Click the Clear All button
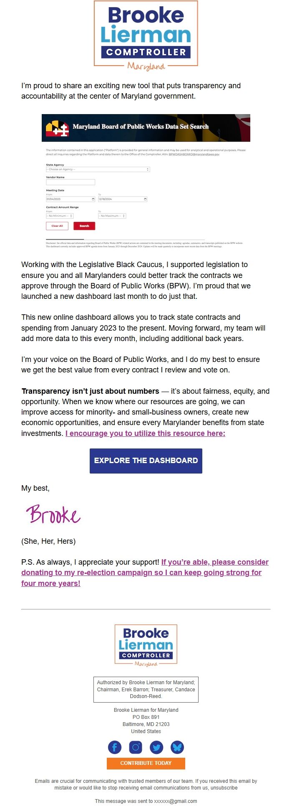The height and width of the screenshot is (810, 292). [x=56, y=226]
